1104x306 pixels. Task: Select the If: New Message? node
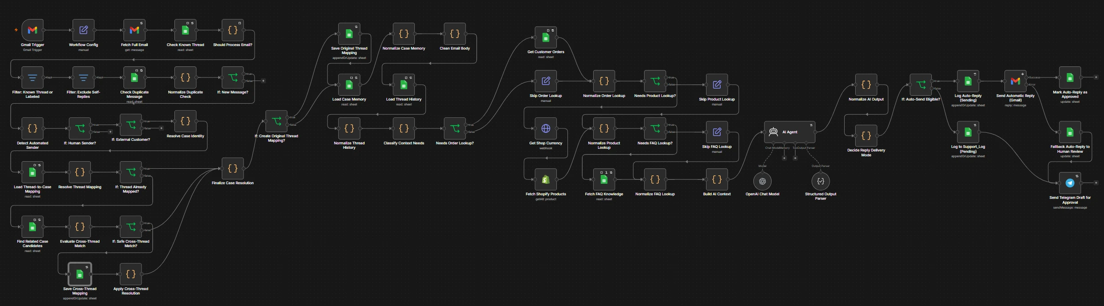[232, 77]
